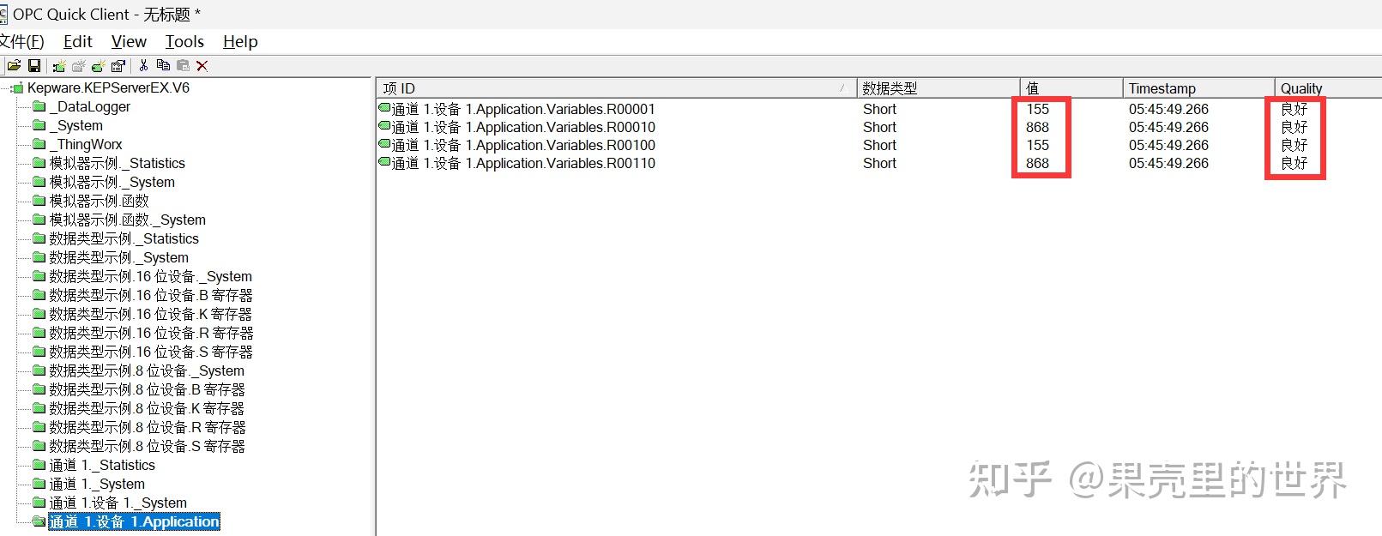This screenshot has width=1382, height=536.
Task: Select 数据类型示例.16 位设备.S 寄存器 group
Action: [151, 352]
